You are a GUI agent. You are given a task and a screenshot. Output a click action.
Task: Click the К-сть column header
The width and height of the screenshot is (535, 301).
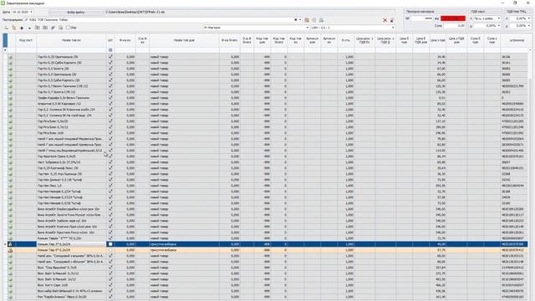tap(346, 40)
